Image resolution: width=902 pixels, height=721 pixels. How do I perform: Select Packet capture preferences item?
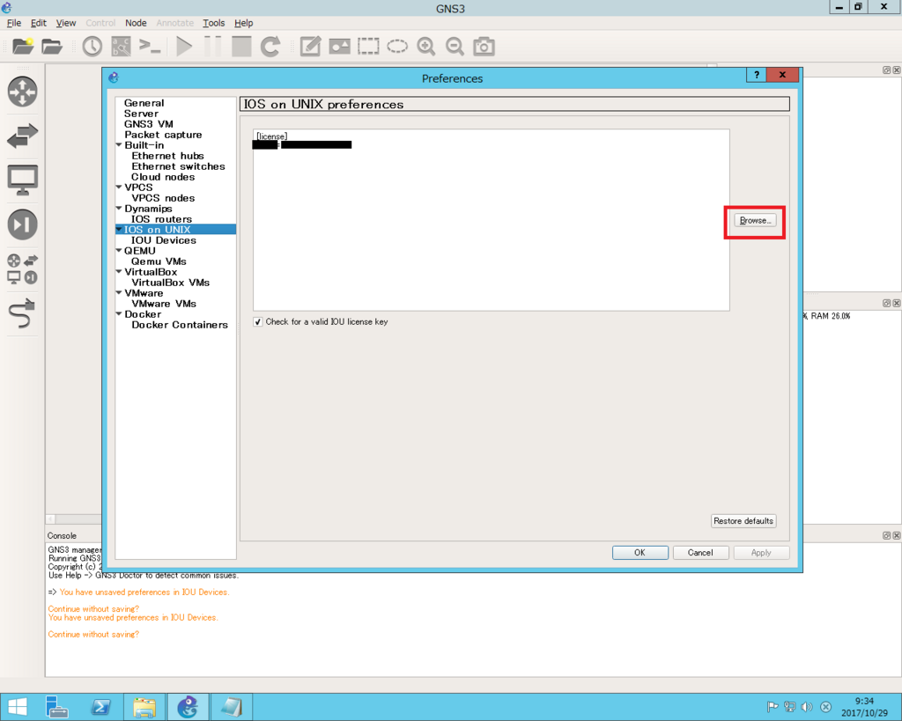163,135
